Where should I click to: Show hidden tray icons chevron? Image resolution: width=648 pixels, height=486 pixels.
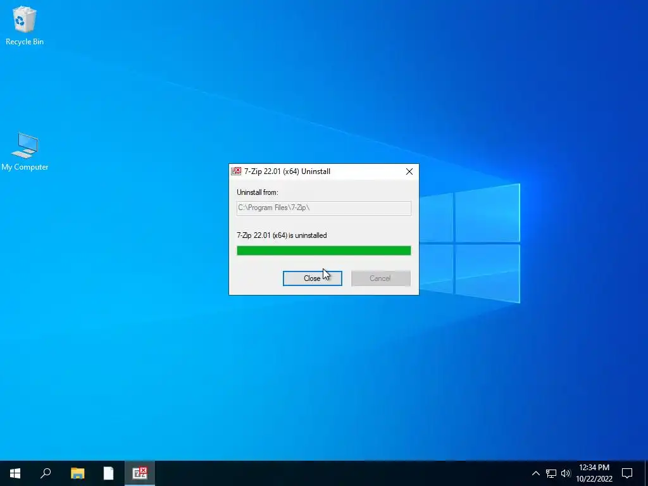pyautogui.click(x=535, y=473)
